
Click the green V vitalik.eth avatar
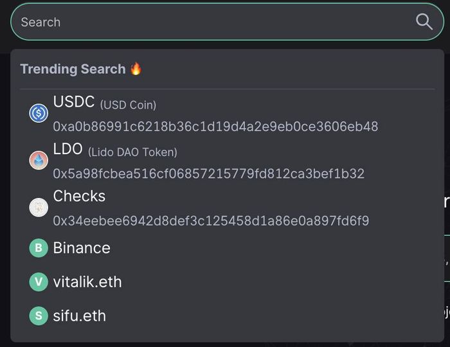39,282
